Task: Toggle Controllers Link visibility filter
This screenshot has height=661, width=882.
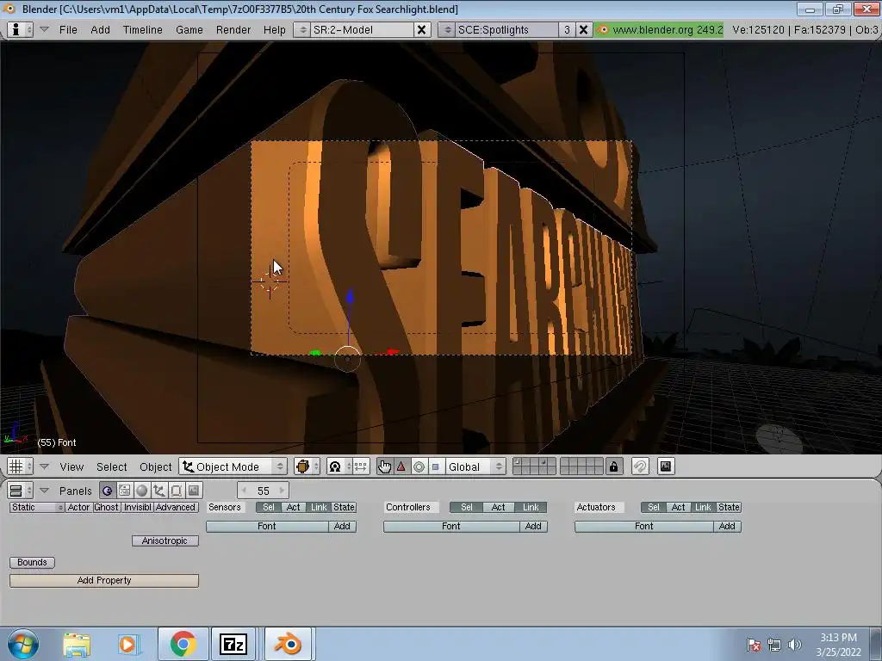Action: 531,507
